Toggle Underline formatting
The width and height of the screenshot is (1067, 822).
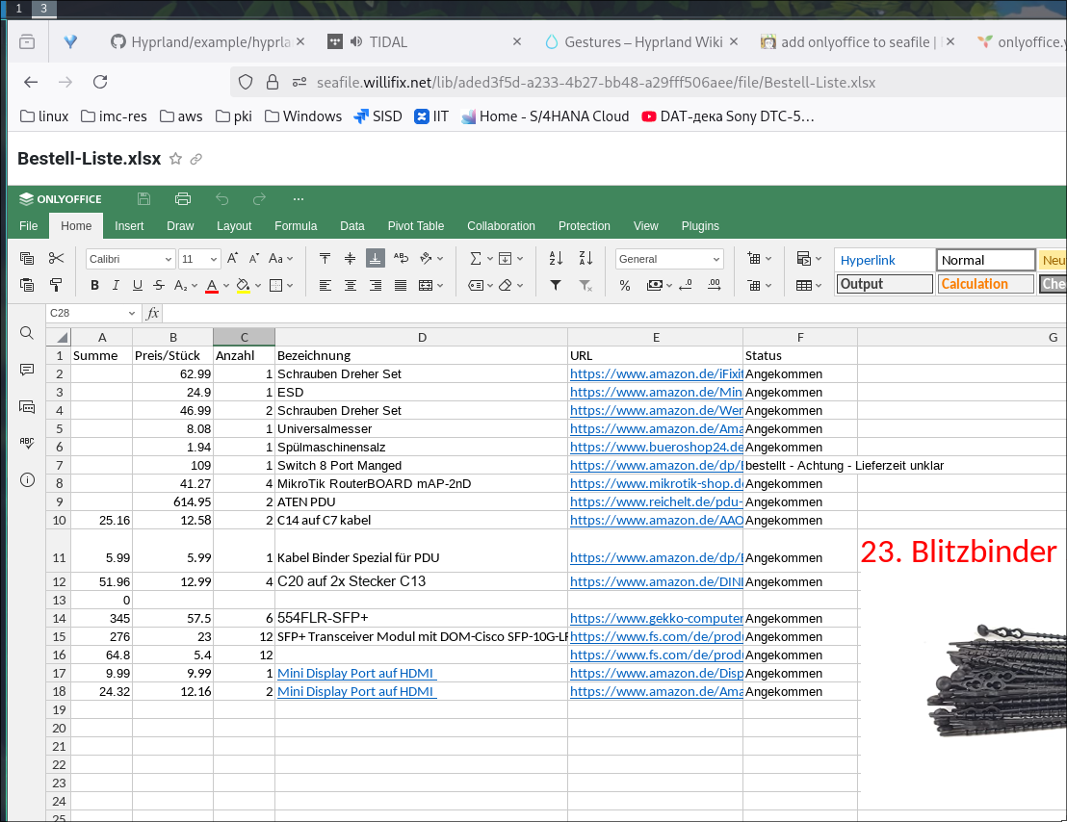coord(138,285)
